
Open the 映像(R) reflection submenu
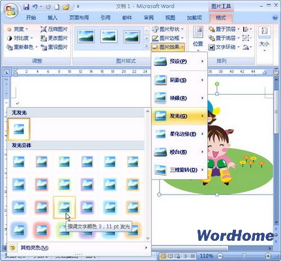click(x=179, y=98)
